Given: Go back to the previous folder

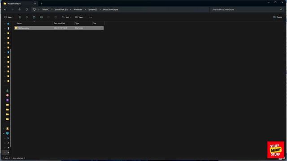Looking at the screenshot, I should point(5,9).
